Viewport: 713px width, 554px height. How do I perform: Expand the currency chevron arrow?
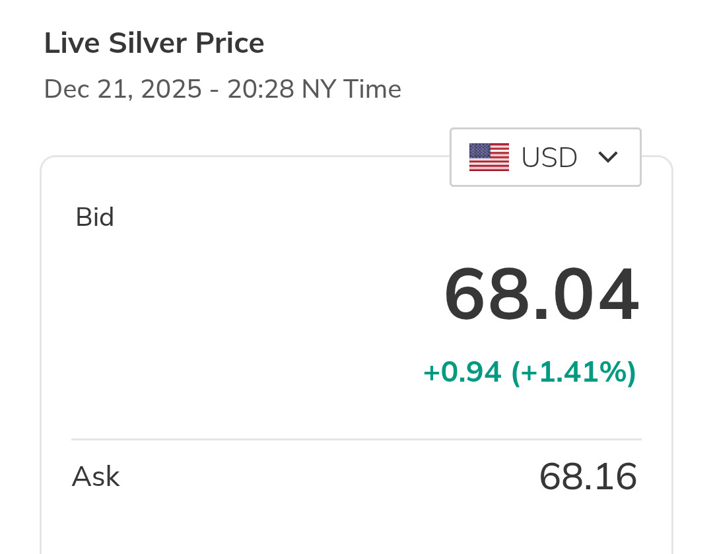607,157
